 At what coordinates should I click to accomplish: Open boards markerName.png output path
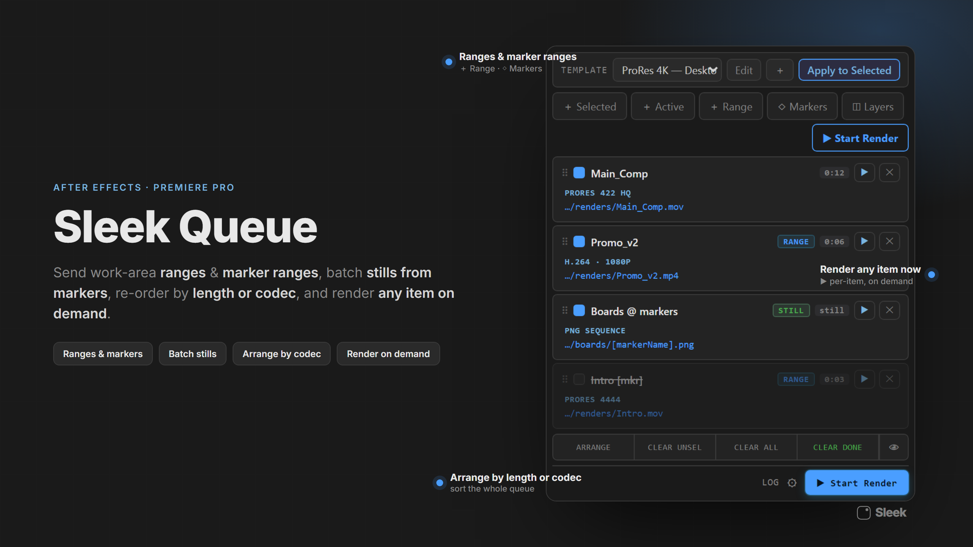[629, 345]
